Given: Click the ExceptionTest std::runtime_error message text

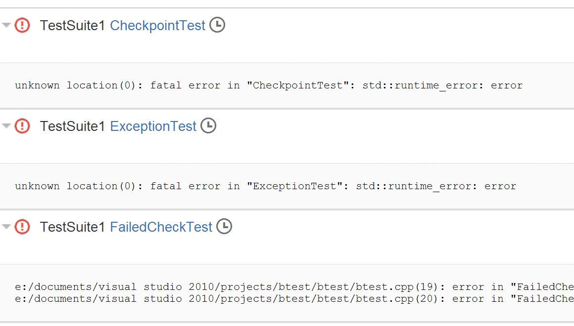Looking at the screenshot, I should coord(436,186).
